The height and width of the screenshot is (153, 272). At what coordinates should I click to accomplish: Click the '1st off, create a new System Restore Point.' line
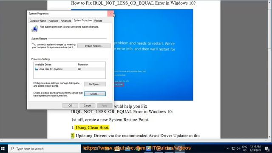[110, 120]
